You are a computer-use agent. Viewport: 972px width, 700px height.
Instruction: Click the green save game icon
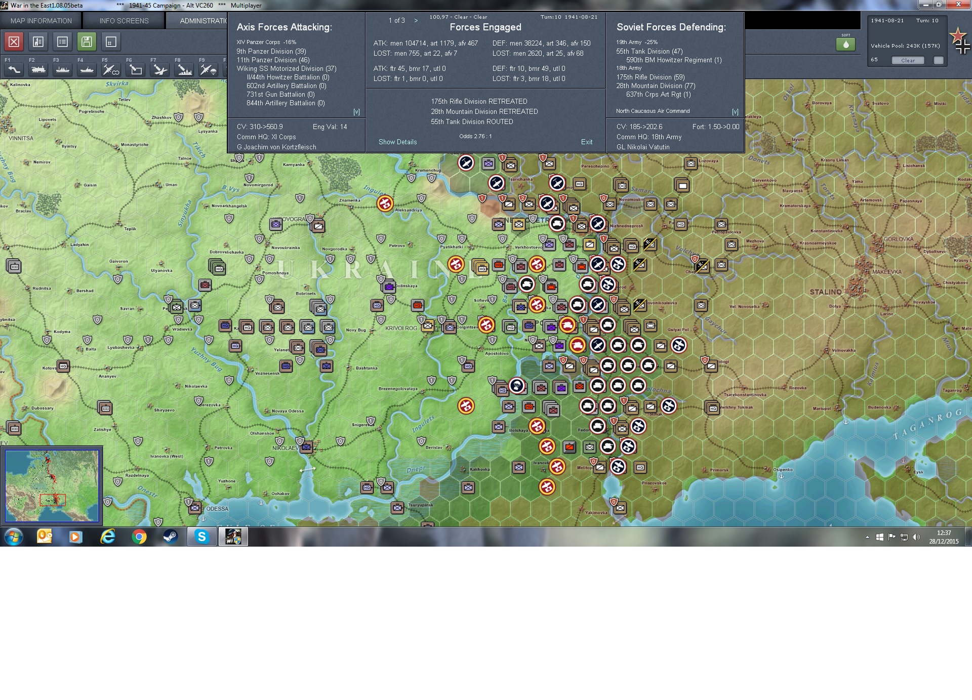(87, 42)
